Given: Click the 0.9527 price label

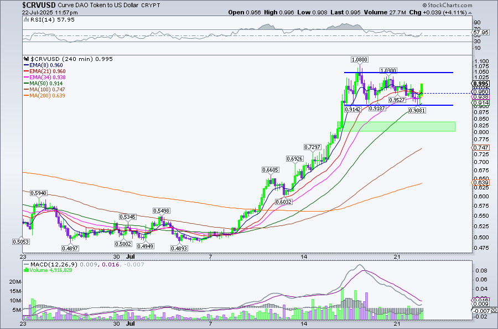Looking at the screenshot, I should click(397, 100).
